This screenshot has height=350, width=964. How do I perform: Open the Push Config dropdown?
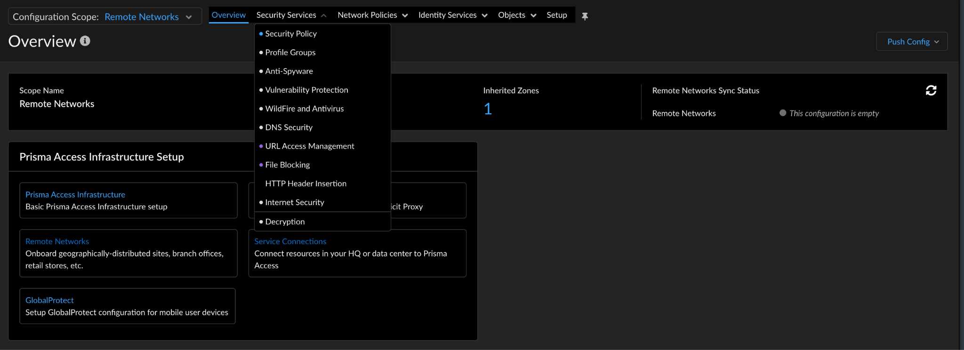912,41
